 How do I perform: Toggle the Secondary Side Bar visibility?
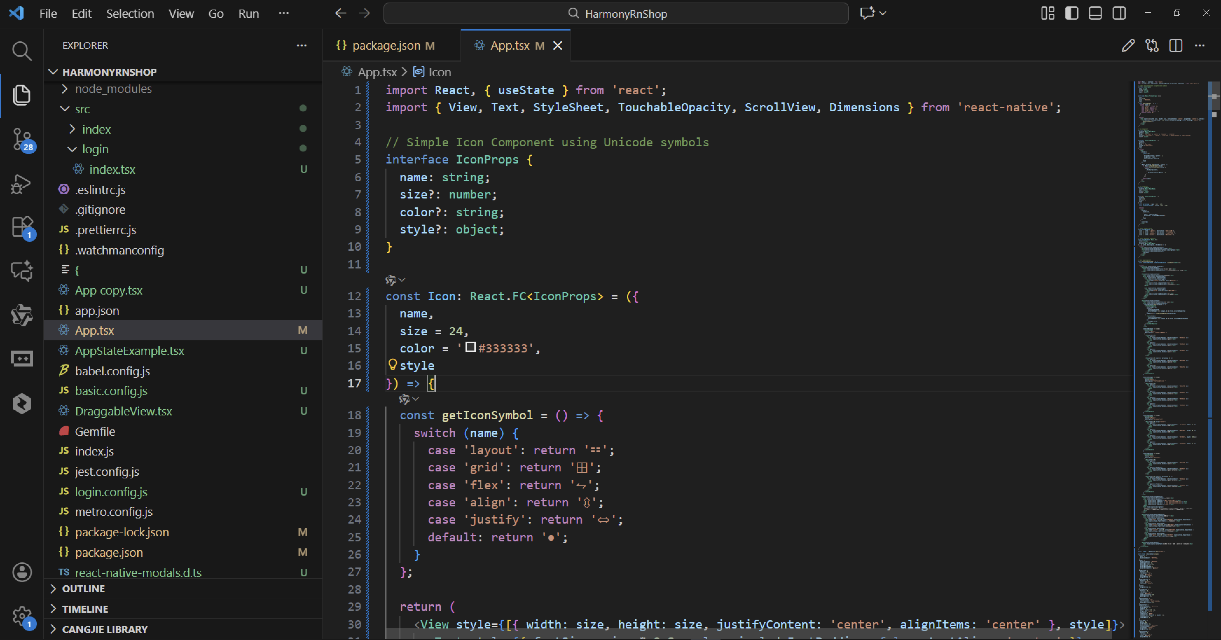point(1119,13)
